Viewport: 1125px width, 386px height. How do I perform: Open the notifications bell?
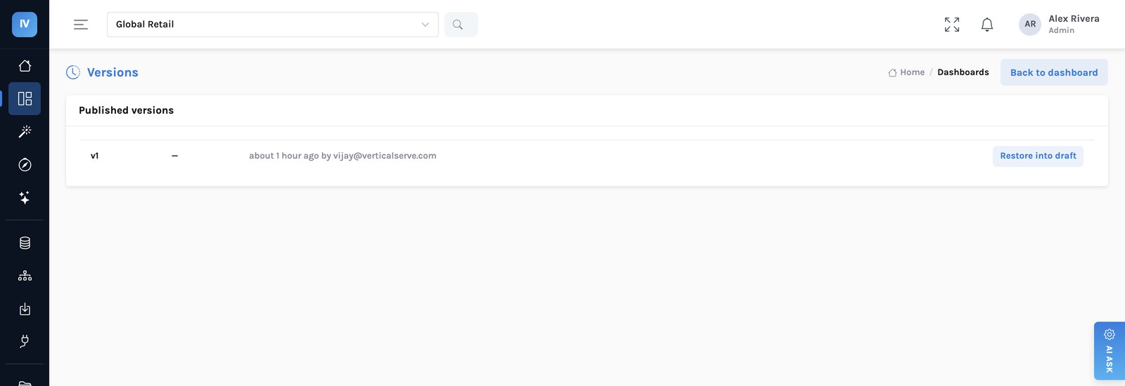tap(987, 25)
